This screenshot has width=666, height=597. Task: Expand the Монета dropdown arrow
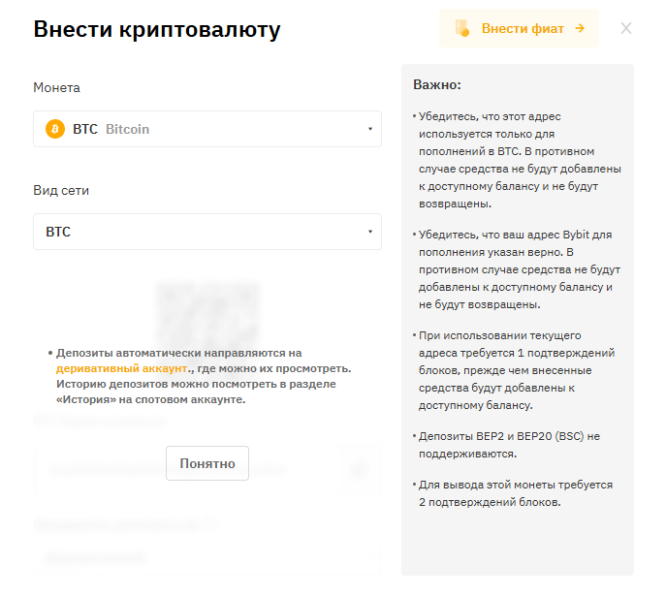pos(370,129)
